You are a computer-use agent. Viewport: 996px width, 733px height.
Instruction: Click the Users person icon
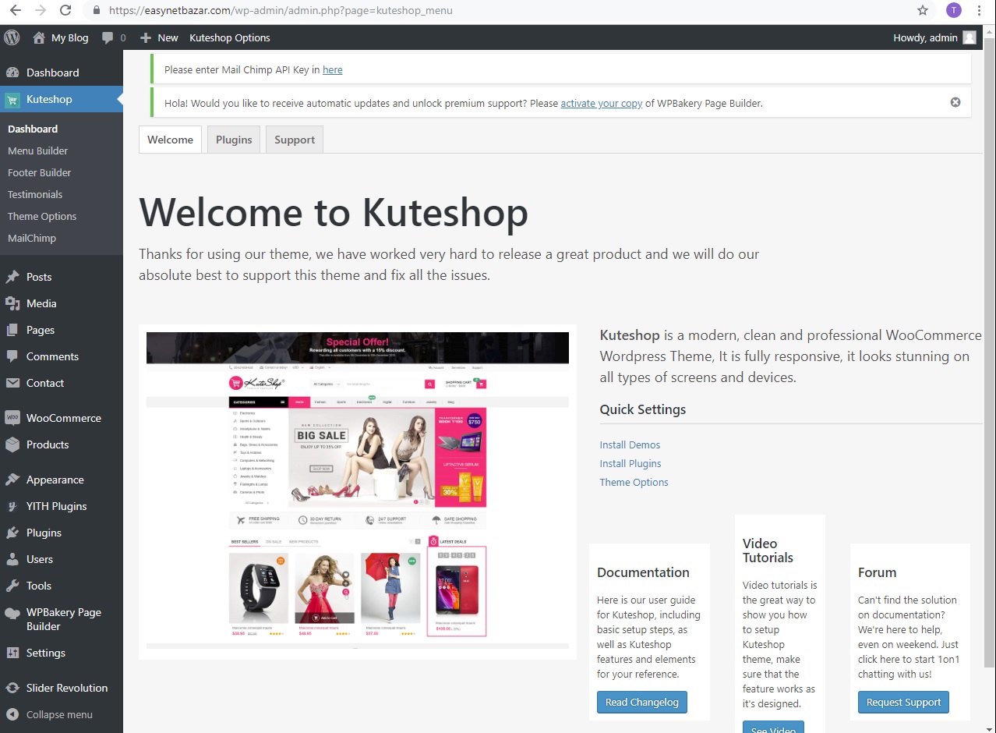click(12, 559)
